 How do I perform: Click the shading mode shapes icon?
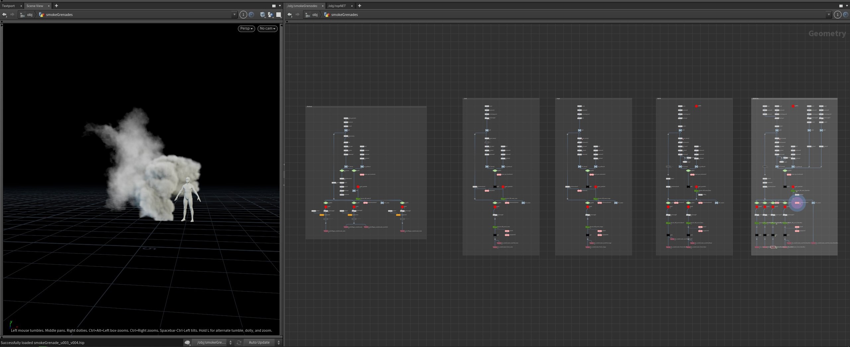(x=271, y=15)
